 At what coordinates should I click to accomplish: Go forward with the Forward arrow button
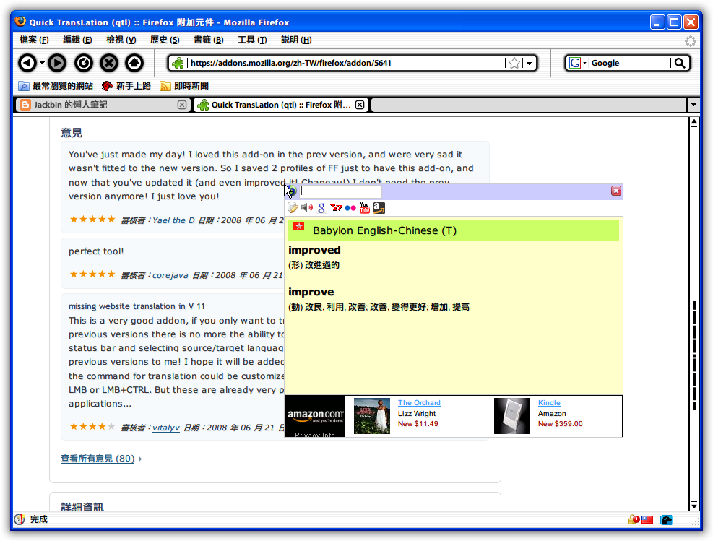pyautogui.click(x=57, y=63)
